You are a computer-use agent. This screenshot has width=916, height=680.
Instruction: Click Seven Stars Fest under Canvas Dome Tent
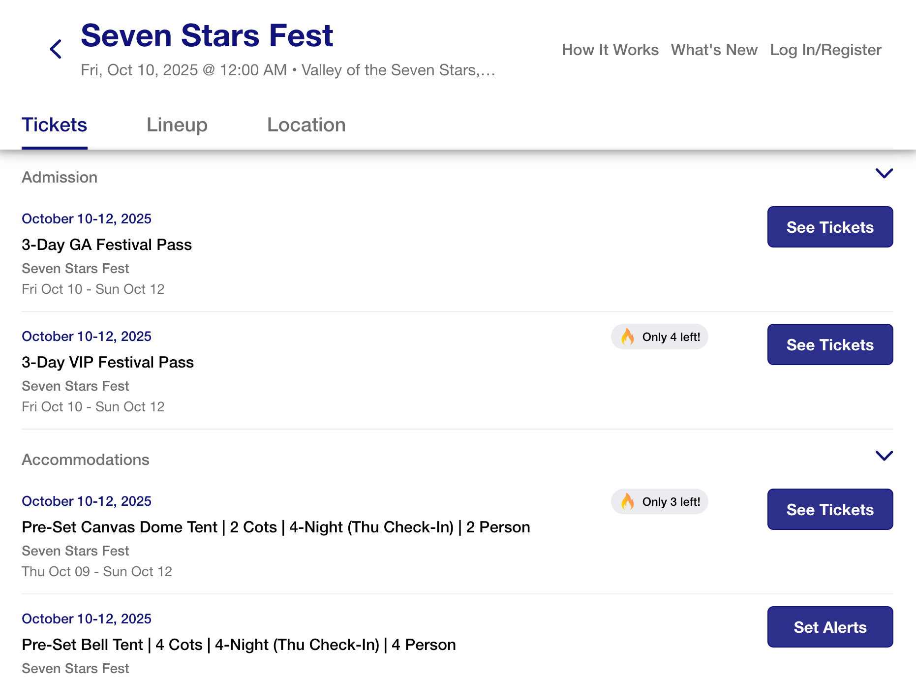75,551
